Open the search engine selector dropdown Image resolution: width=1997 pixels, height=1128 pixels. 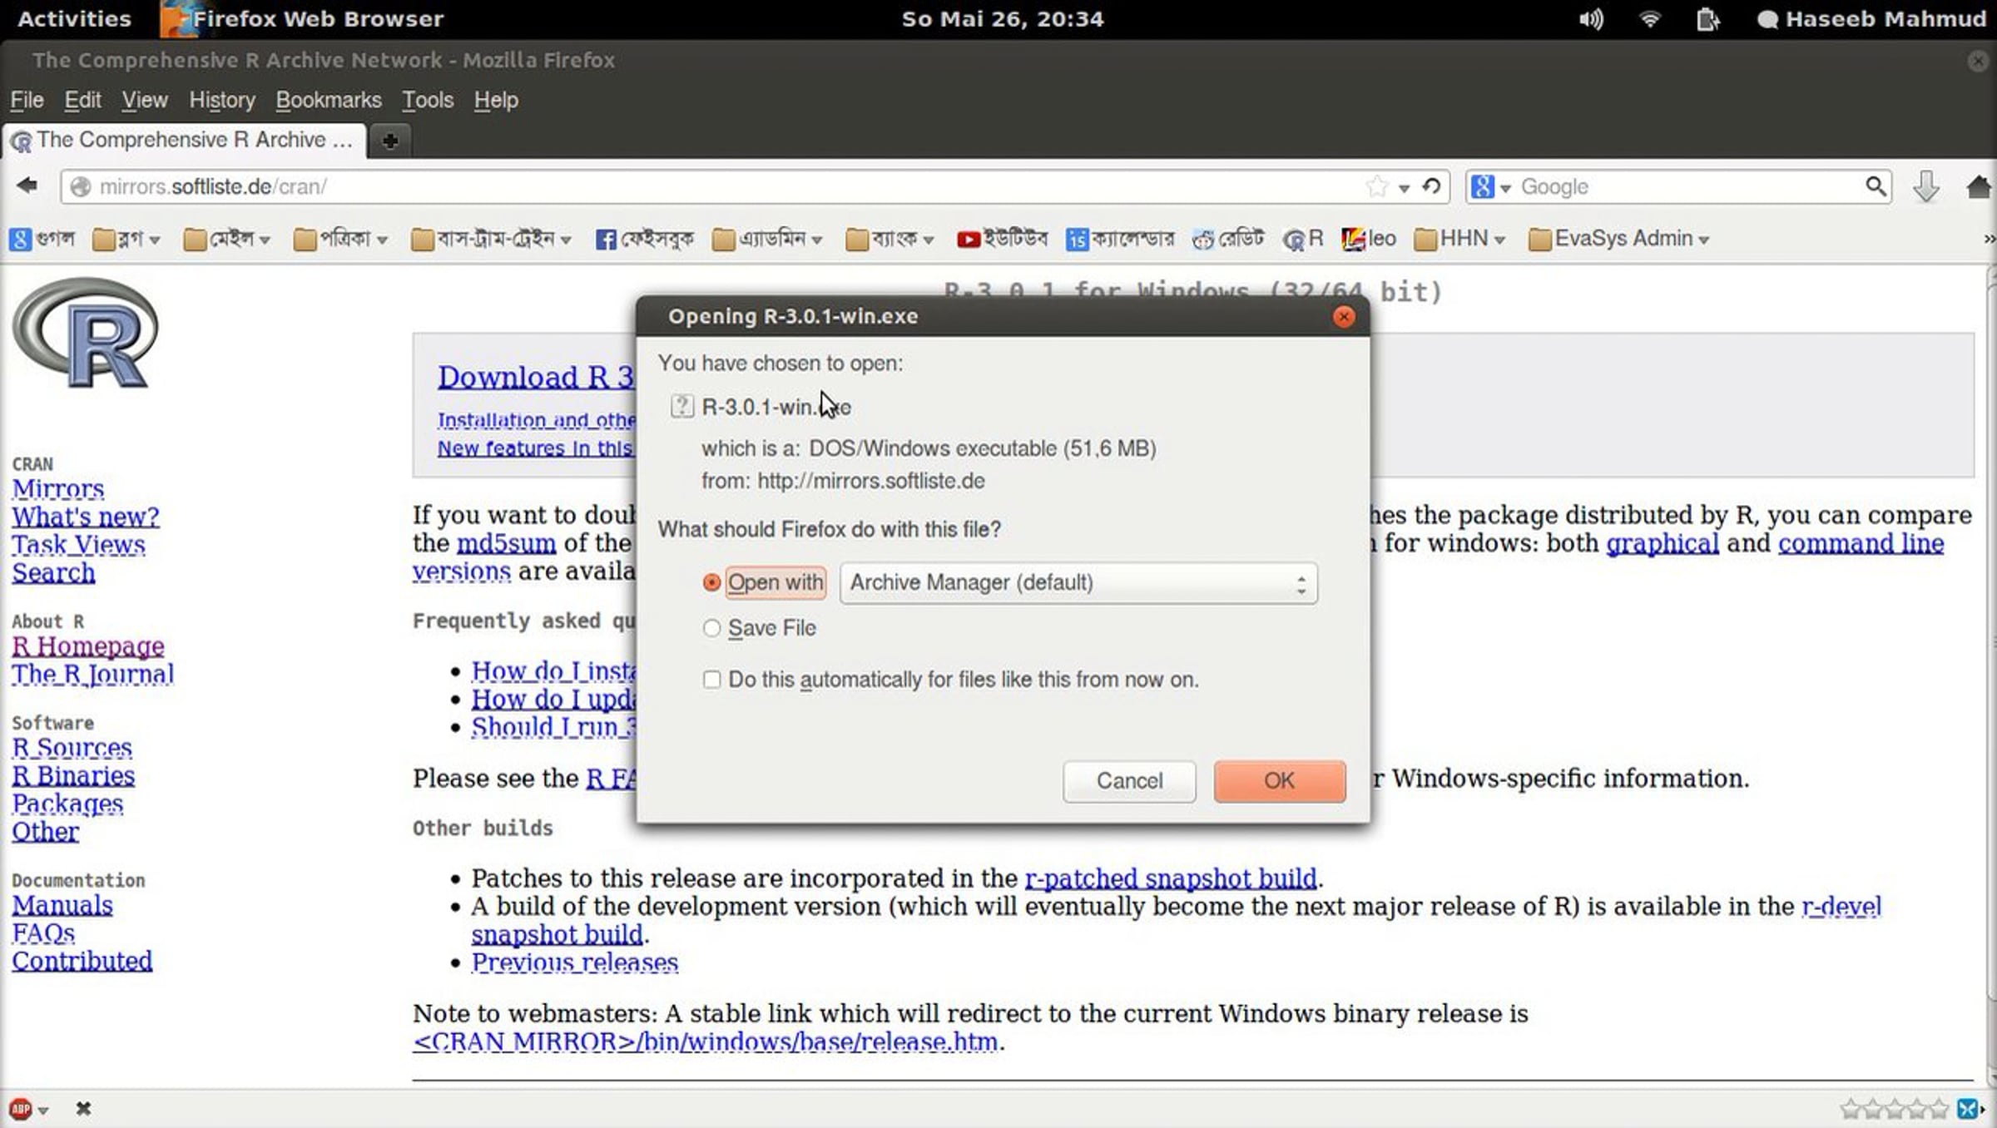coord(1490,186)
